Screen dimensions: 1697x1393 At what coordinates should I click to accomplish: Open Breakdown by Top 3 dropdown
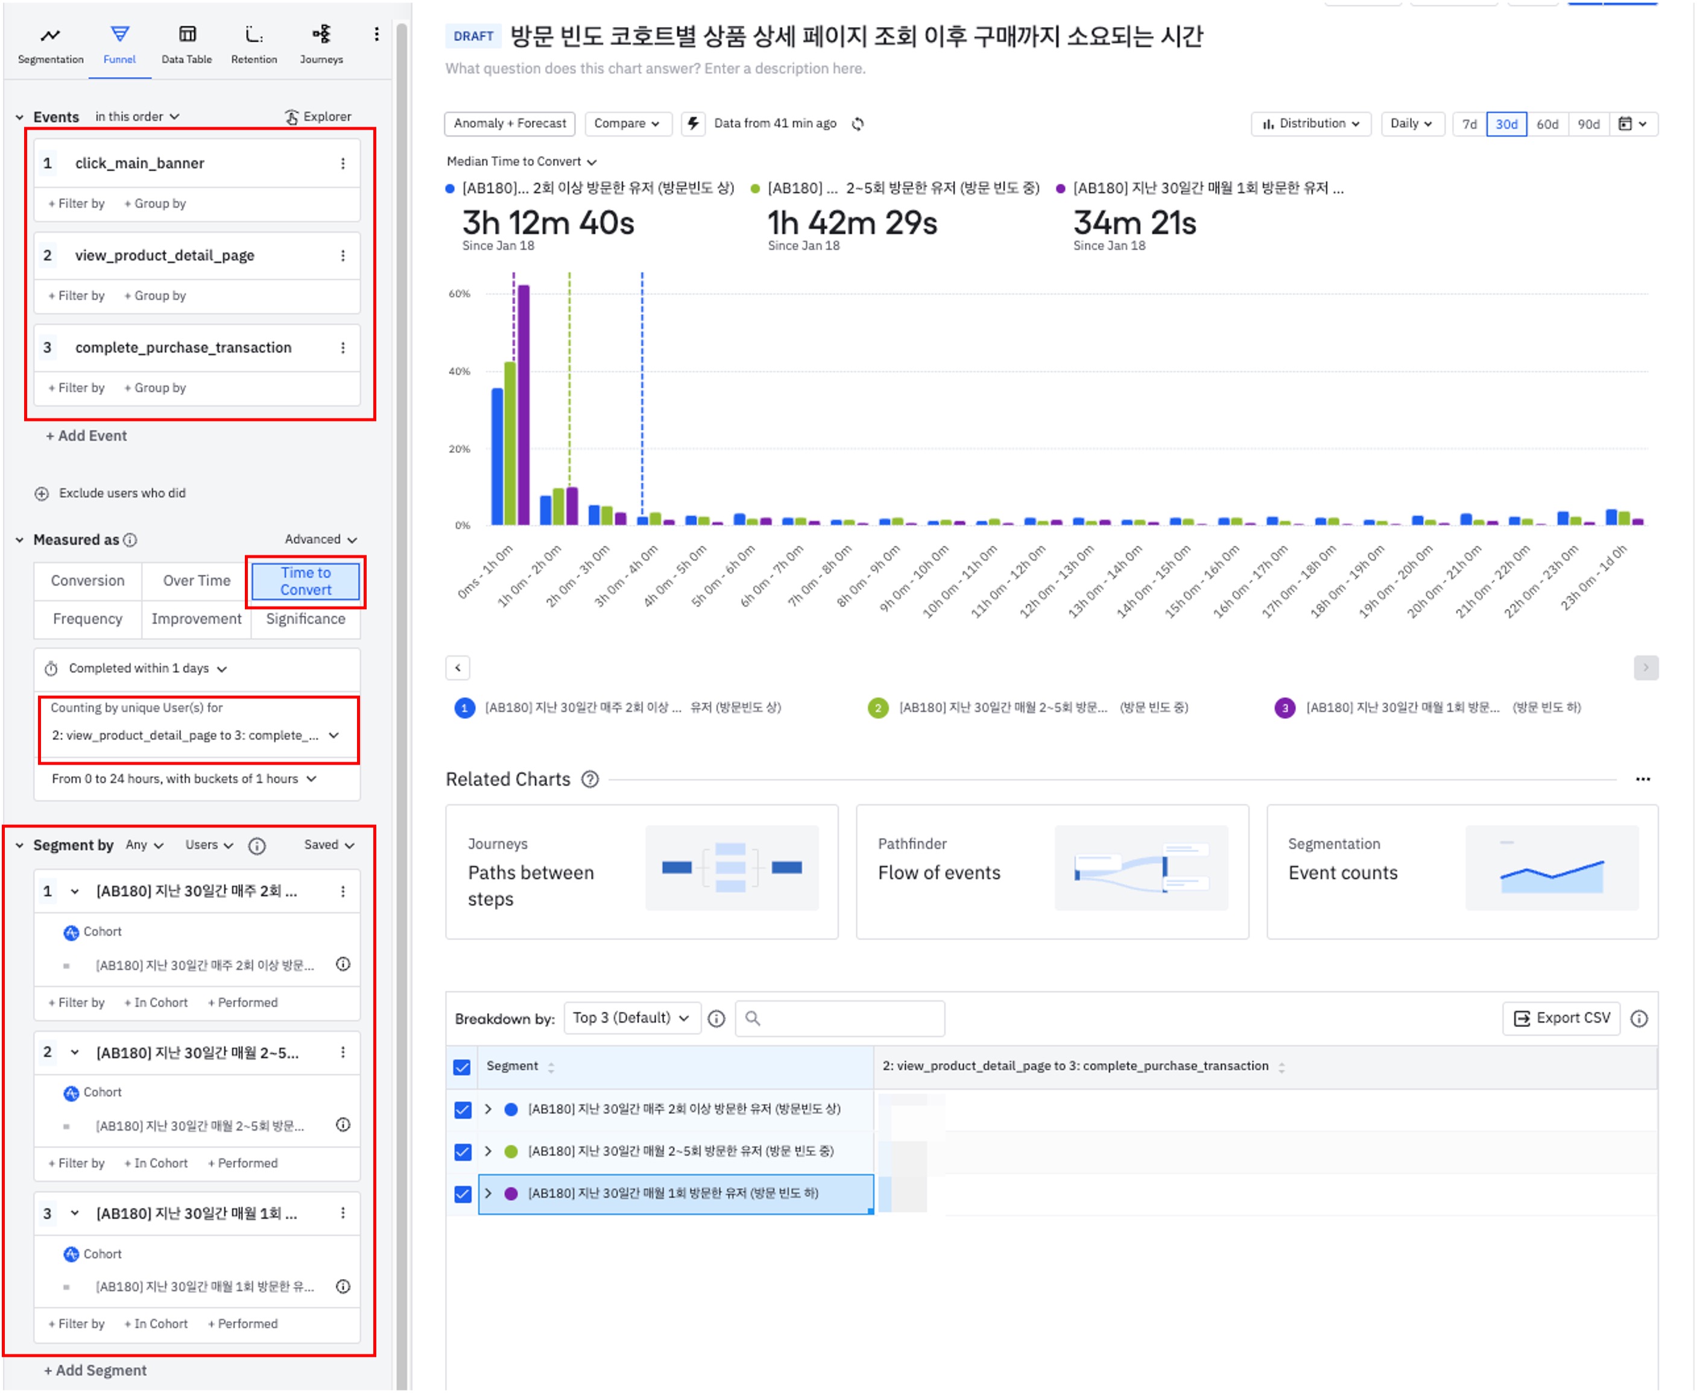[631, 1017]
